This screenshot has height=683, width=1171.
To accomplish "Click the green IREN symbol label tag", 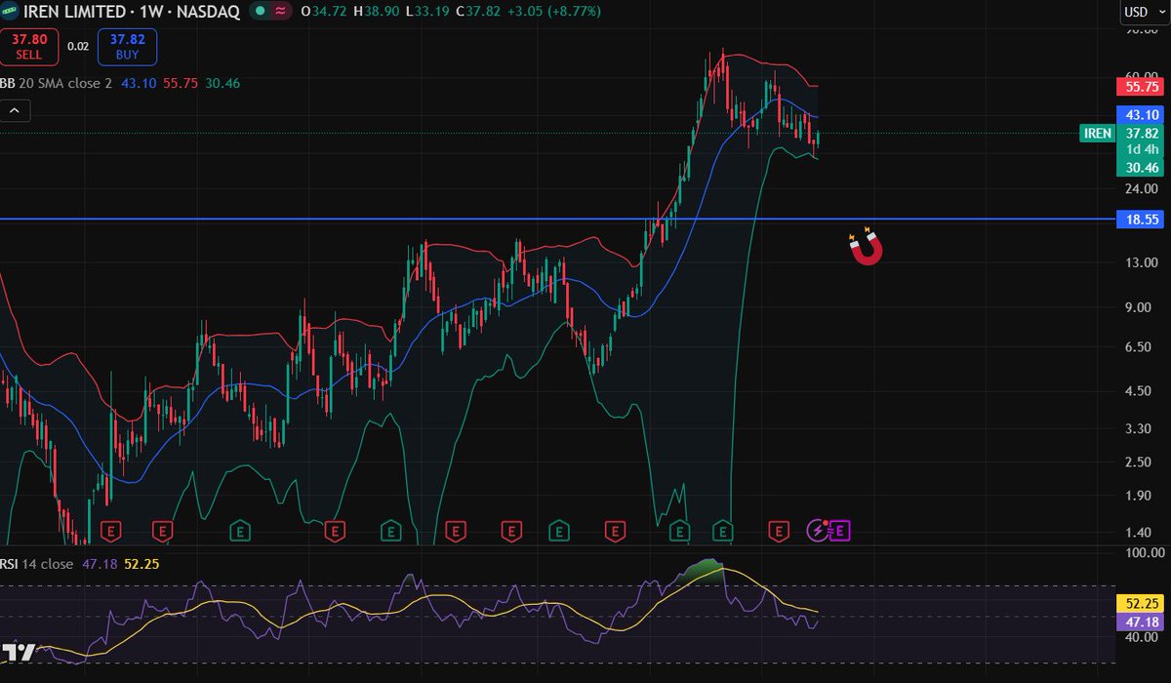I will [x=1098, y=133].
